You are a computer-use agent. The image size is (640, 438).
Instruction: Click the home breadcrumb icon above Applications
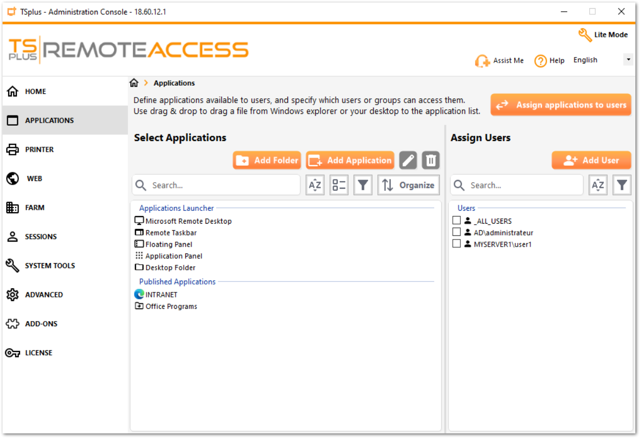pyautogui.click(x=134, y=83)
